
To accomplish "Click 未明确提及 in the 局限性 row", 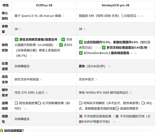I will tap(22, 119).
